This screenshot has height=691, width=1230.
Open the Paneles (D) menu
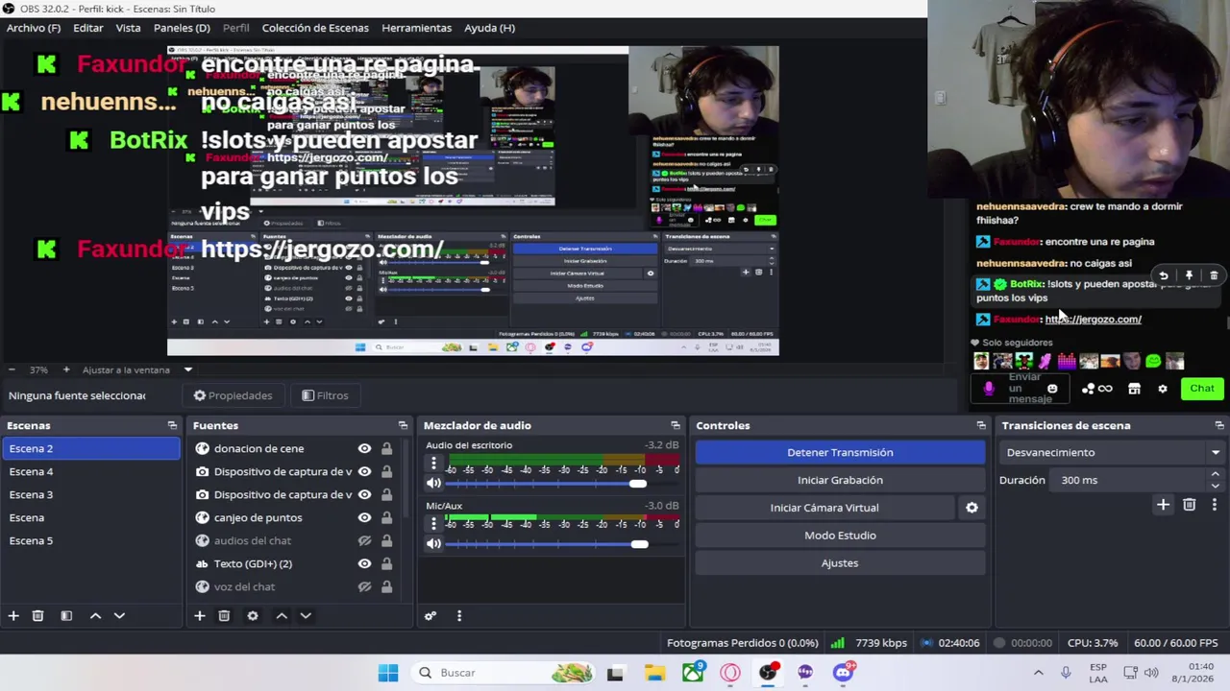[x=182, y=28]
